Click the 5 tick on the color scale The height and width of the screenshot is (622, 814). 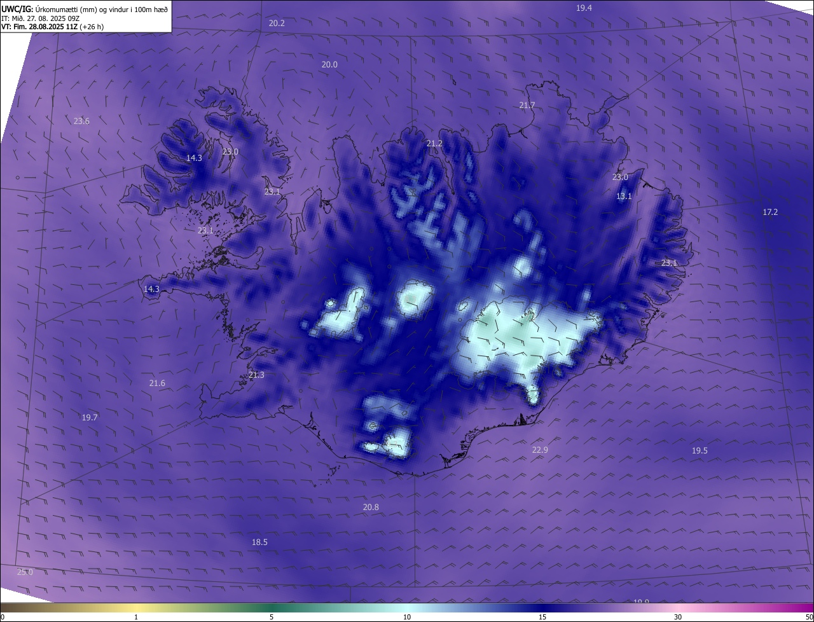coord(272,617)
